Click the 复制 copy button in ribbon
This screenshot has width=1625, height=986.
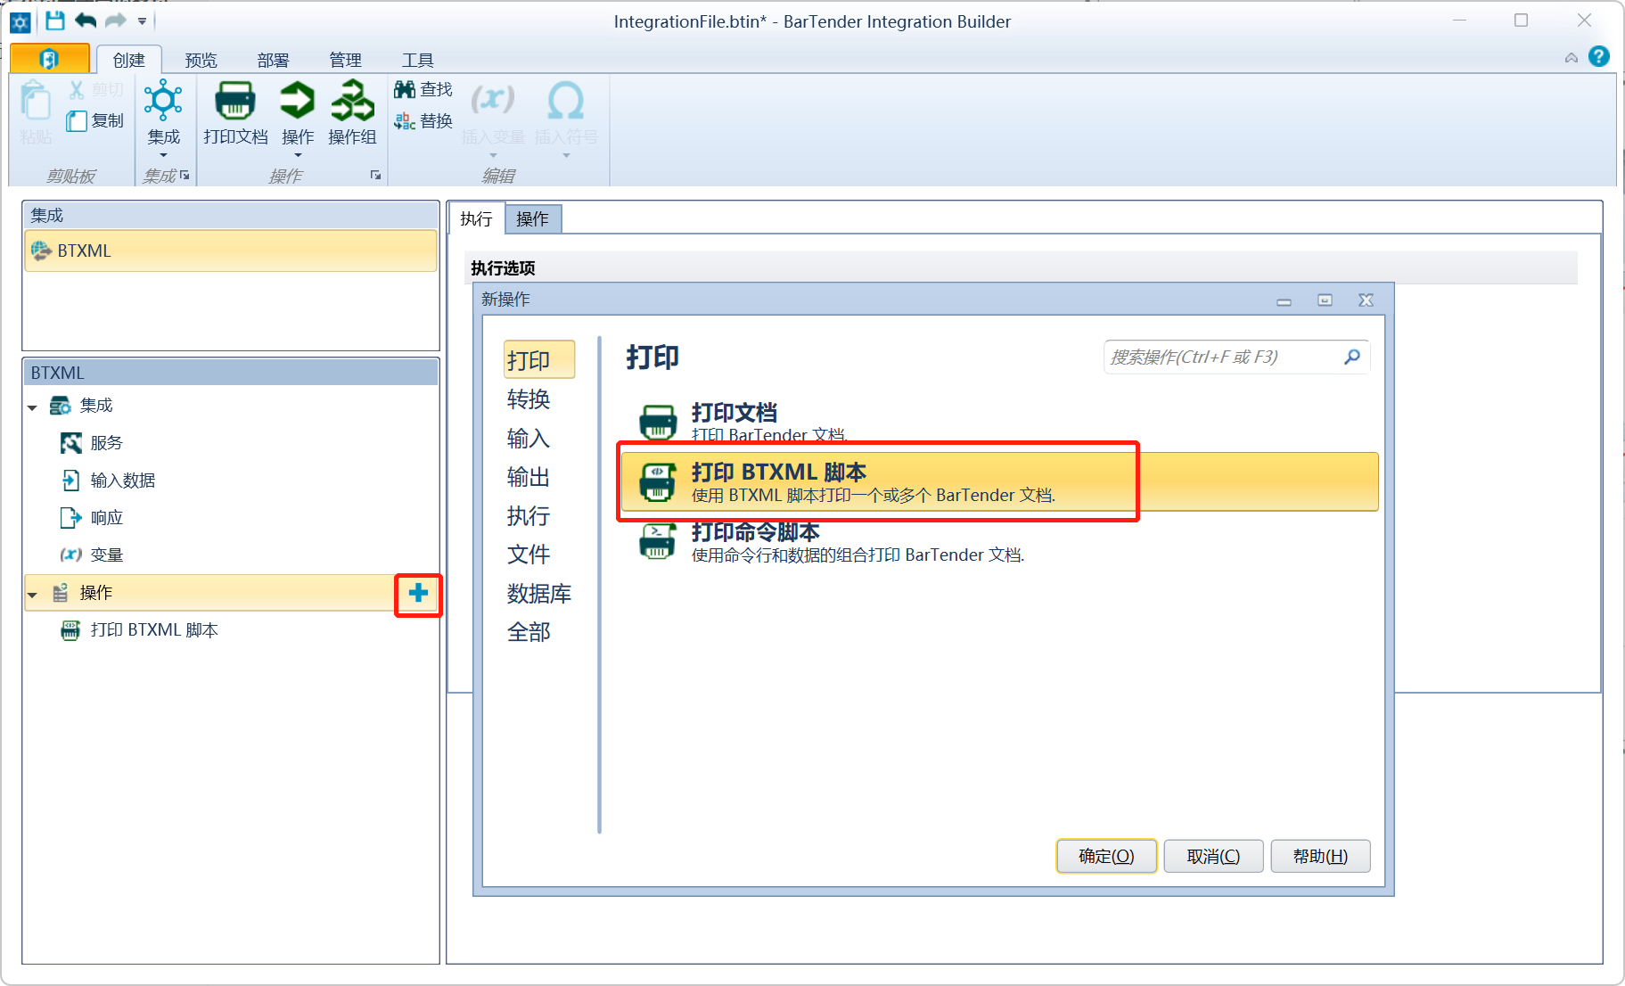tap(95, 120)
